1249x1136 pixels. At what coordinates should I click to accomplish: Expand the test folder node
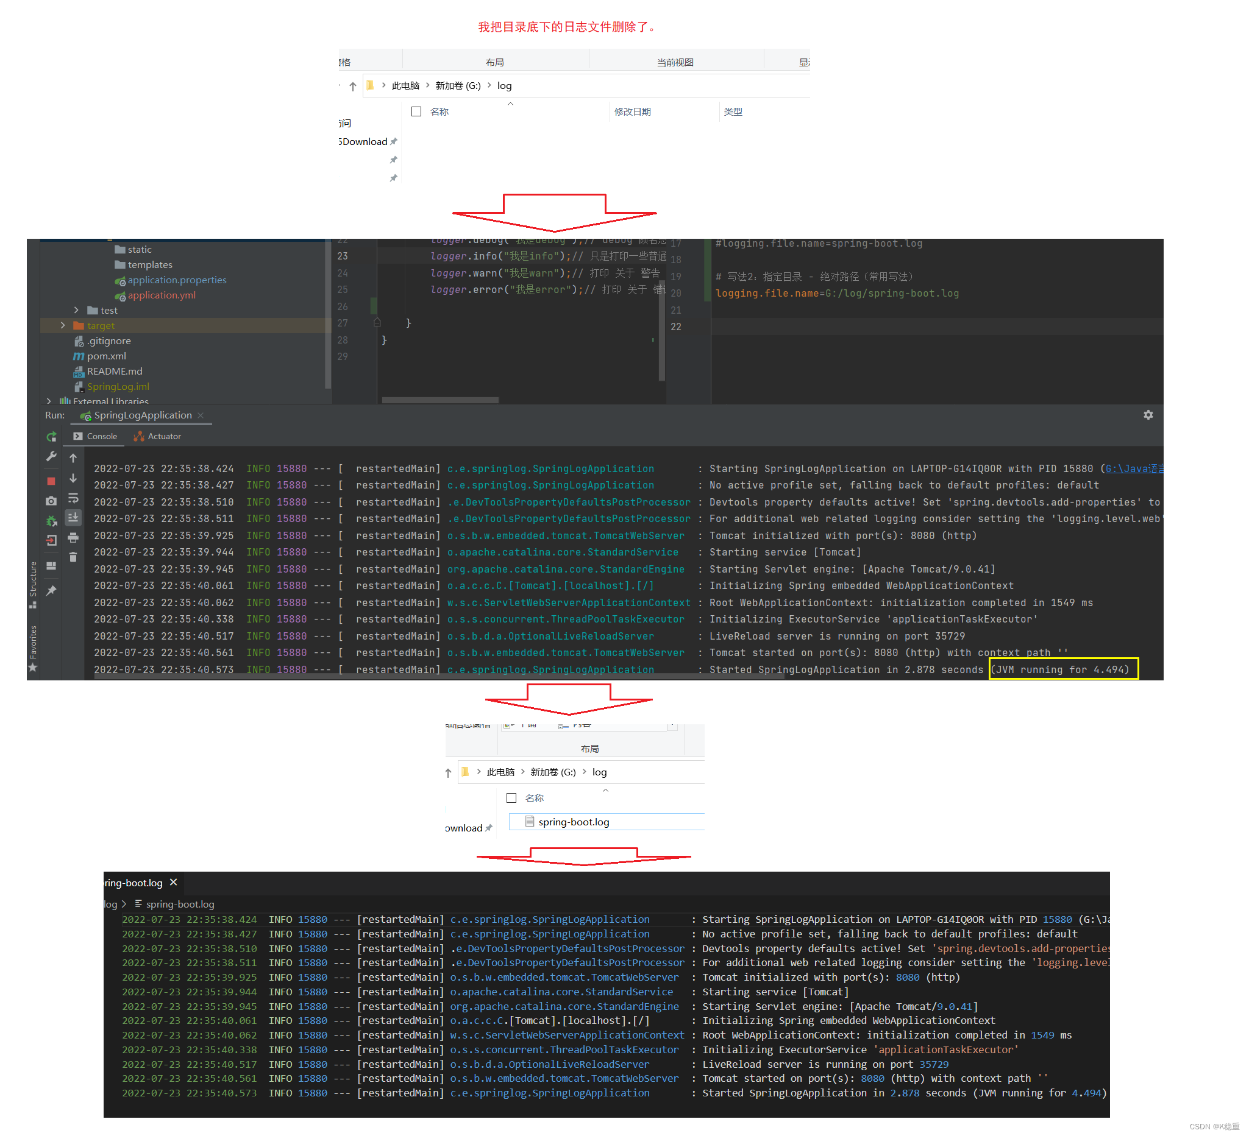[x=76, y=309]
